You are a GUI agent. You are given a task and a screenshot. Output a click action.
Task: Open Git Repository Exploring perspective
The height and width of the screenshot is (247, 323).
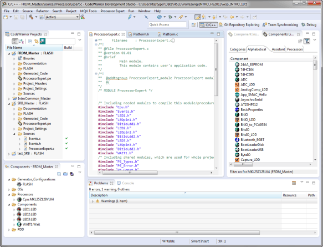click(239, 25)
